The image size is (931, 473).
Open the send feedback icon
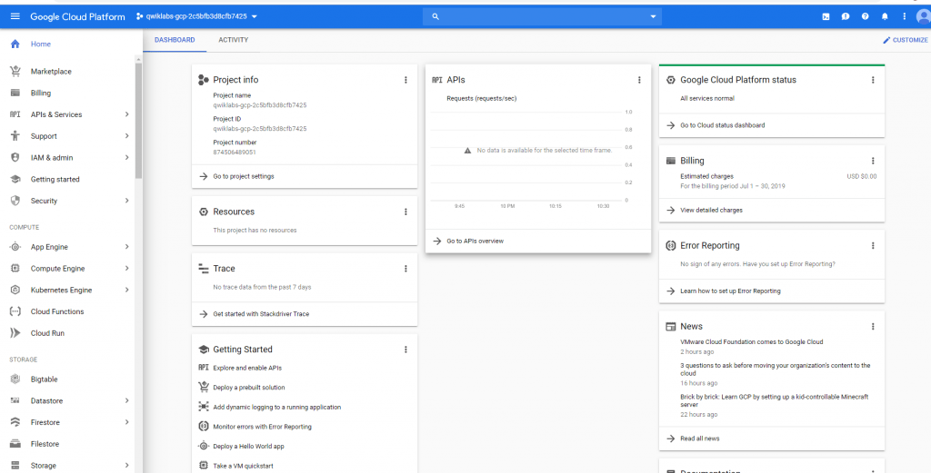(846, 16)
